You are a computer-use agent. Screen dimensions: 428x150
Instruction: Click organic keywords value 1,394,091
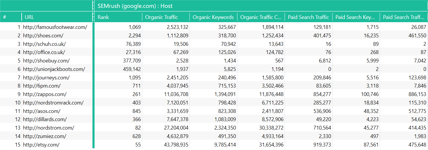tap(225, 95)
